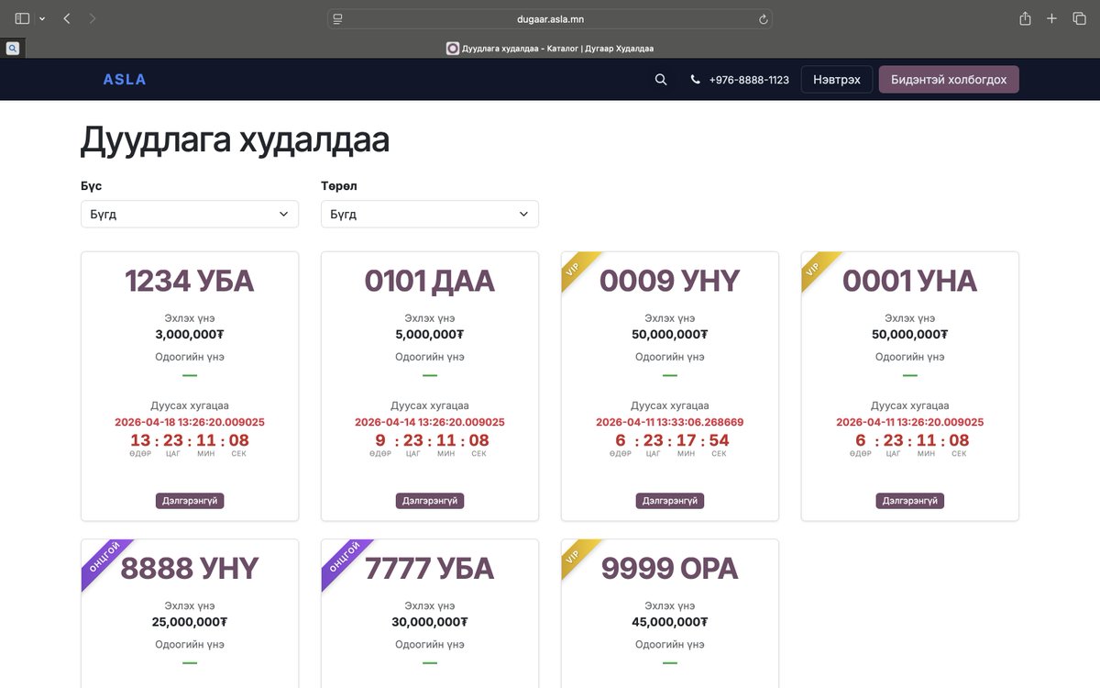
Task: Select the pinned tab magnifier icon
Action: (x=13, y=48)
